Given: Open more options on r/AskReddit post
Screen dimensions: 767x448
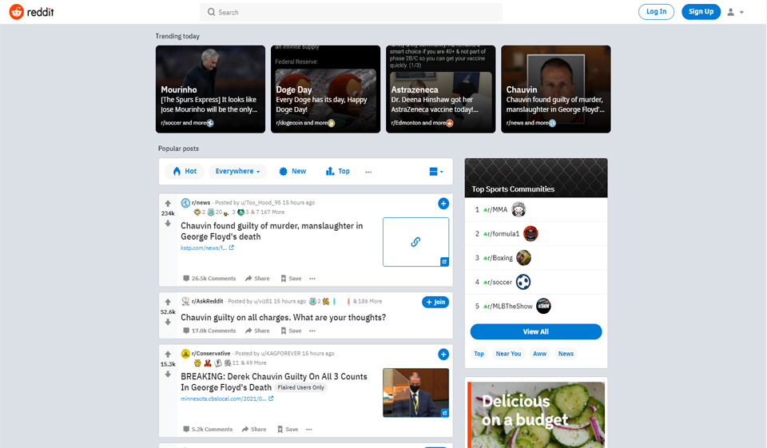Looking at the screenshot, I should coord(312,331).
